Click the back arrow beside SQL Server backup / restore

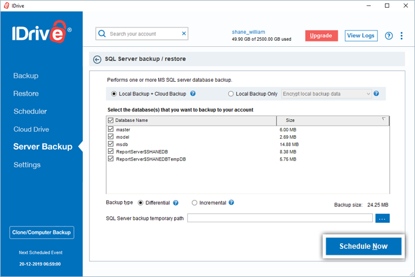[x=97, y=59]
